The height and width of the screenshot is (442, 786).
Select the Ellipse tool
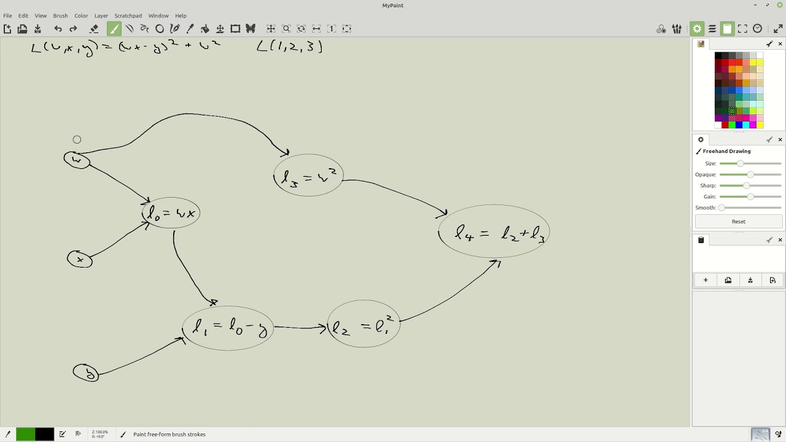[160, 29]
